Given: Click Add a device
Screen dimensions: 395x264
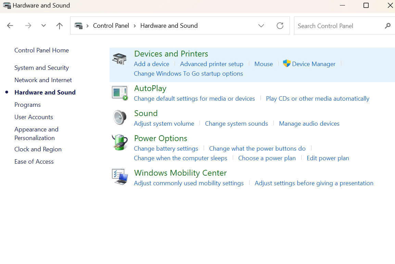Looking at the screenshot, I should coord(151,64).
